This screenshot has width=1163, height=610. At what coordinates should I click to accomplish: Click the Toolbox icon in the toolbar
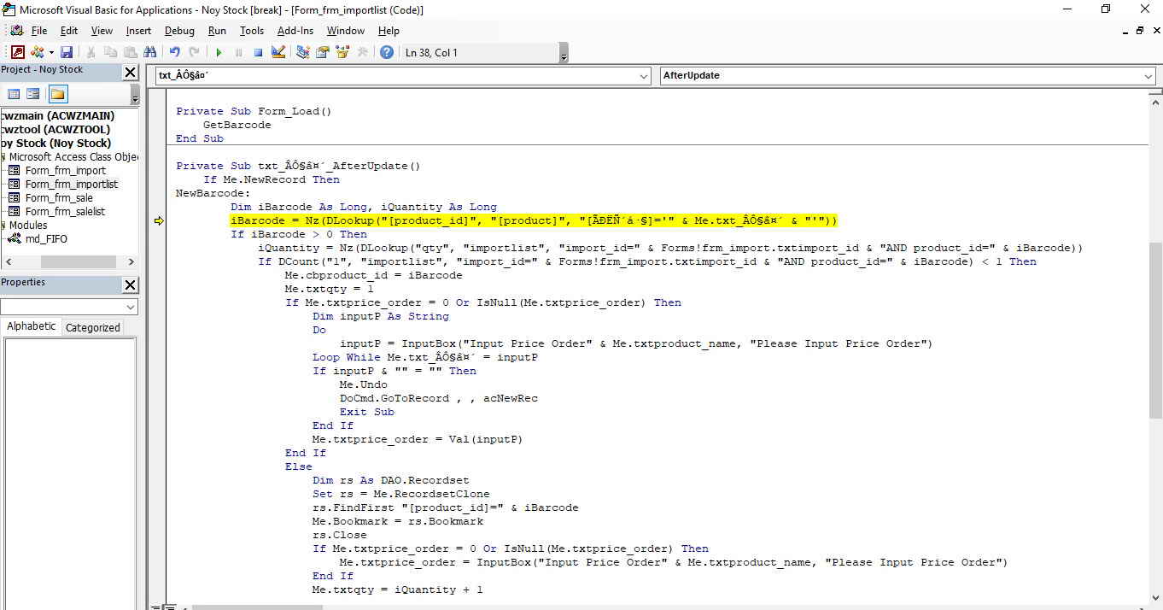[x=362, y=52]
